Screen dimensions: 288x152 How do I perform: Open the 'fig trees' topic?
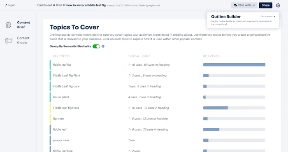coord(58,119)
